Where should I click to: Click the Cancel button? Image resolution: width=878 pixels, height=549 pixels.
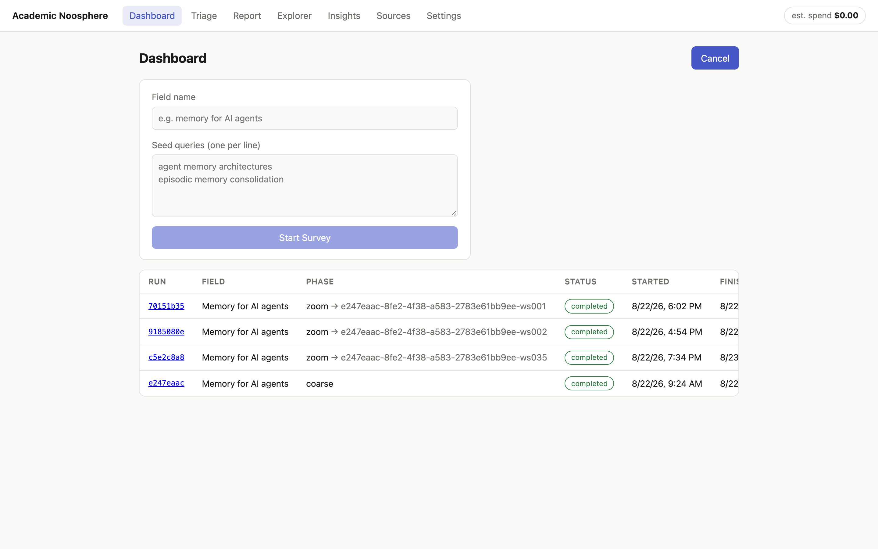point(715,58)
